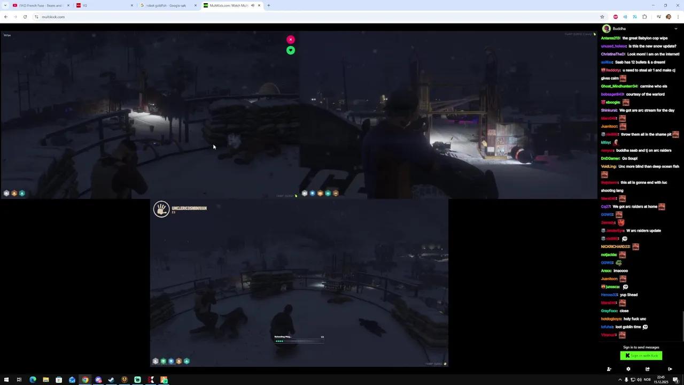The width and height of the screenshot is (684, 385).
Task: Click Buddha's avatar in the chat header
Action: tap(606, 28)
